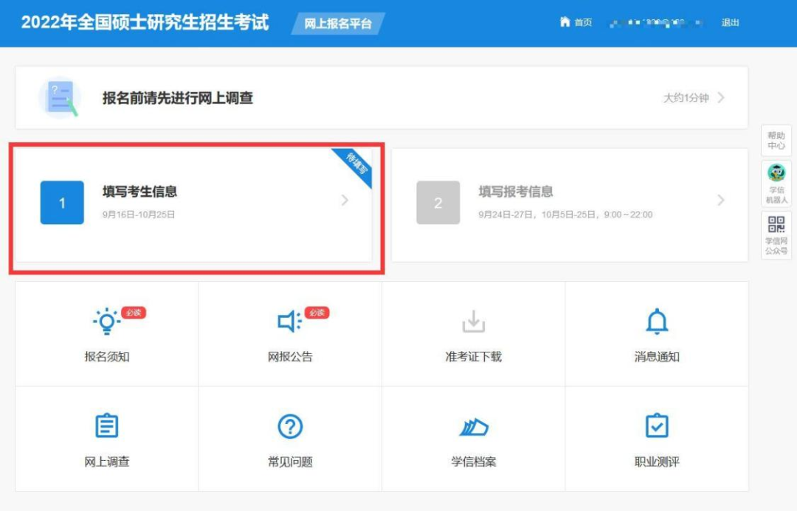Click the 学信档案 fan icon
This screenshot has height=511, width=797.
[x=473, y=425]
